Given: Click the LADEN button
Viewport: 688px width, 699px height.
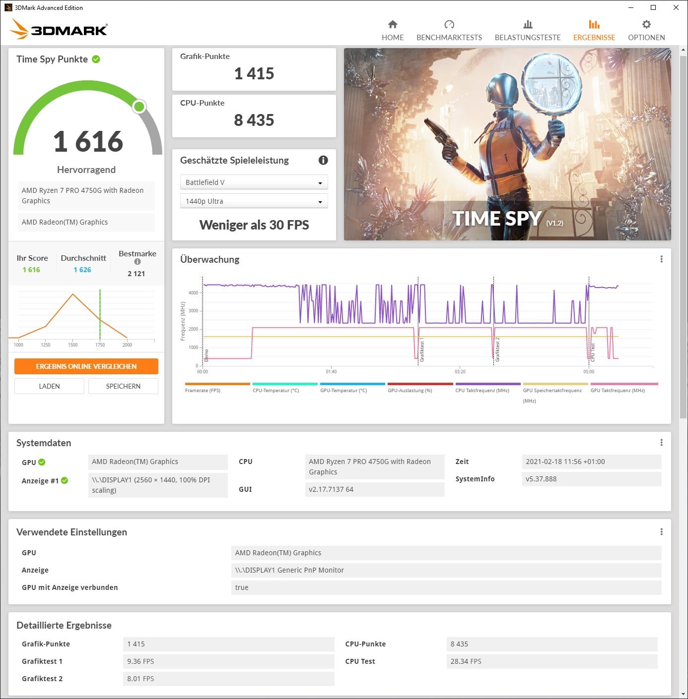Looking at the screenshot, I should (49, 386).
